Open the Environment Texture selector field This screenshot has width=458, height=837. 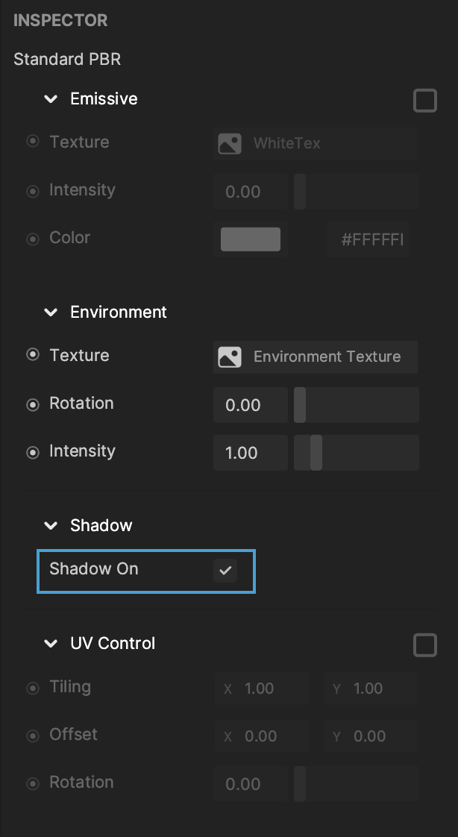(316, 357)
